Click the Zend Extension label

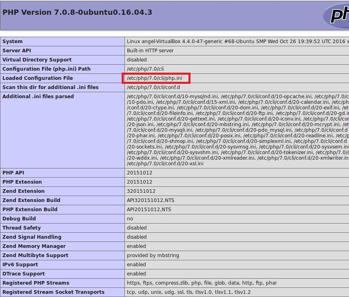(x=23, y=191)
